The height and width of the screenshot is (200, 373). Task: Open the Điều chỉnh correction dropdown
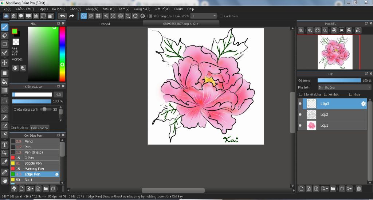[203, 16]
